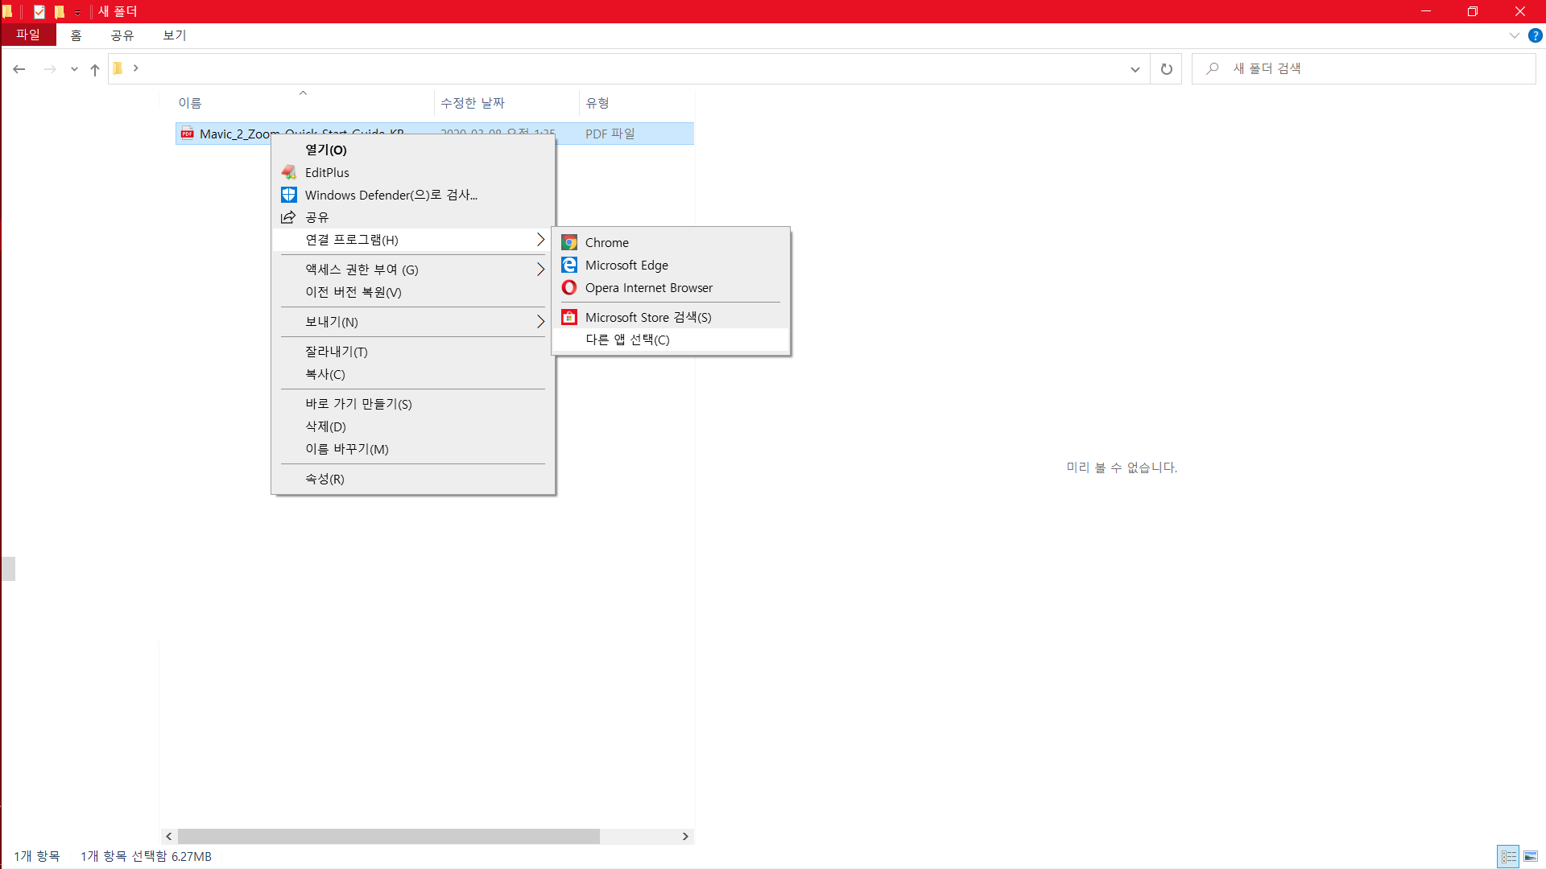Open with Chrome from the submenu
The height and width of the screenshot is (869, 1546).
point(606,242)
